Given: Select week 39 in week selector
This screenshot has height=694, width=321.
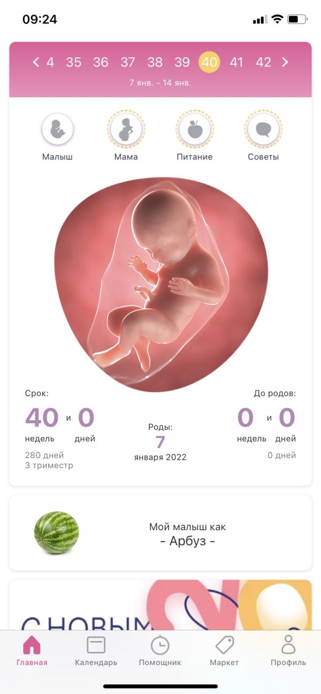Looking at the screenshot, I should (182, 62).
